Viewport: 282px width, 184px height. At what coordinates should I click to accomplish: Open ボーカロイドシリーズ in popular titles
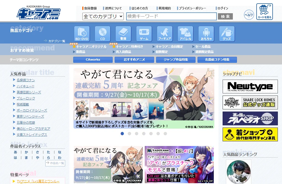point(32,110)
